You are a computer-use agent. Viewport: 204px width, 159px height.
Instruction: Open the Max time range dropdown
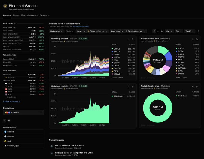tap(169, 31)
